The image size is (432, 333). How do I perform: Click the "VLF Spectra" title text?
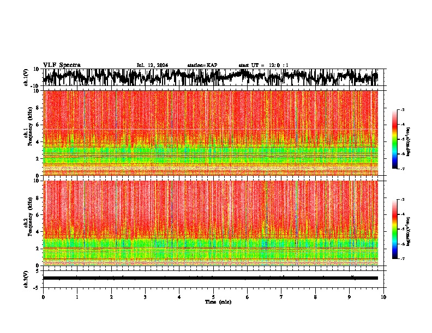coord(62,65)
